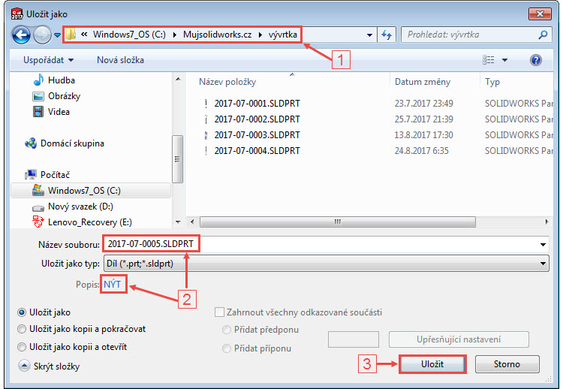The height and width of the screenshot is (389, 563).
Task: Open recent locations dropdown beside navigation arrows
Action: coord(57,35)
